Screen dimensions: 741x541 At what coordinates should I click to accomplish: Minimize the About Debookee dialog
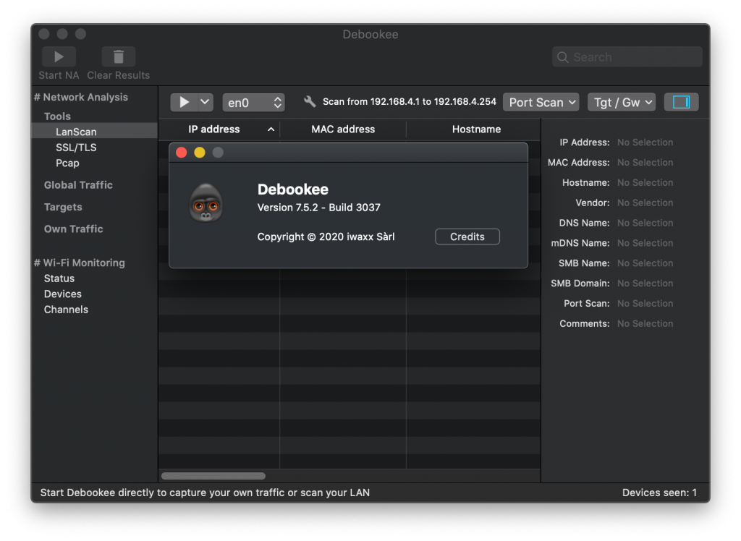point(200,153)
